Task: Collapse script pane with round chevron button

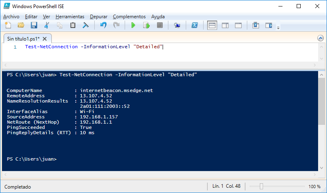Action: pyautogui.click(x=321, y=38)
